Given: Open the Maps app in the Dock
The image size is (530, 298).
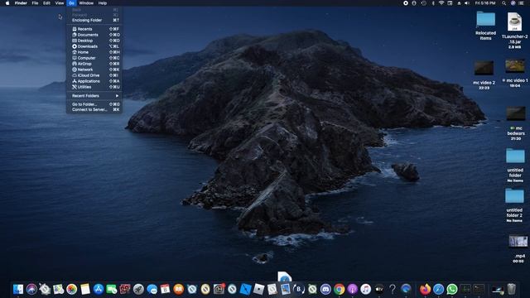Looking at the screenshot, I should (x=58, y=289).
